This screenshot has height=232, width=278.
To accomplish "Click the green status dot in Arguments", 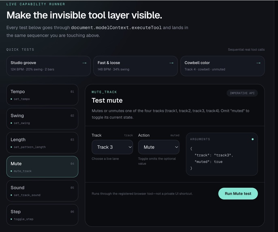I will click(252, 139).
